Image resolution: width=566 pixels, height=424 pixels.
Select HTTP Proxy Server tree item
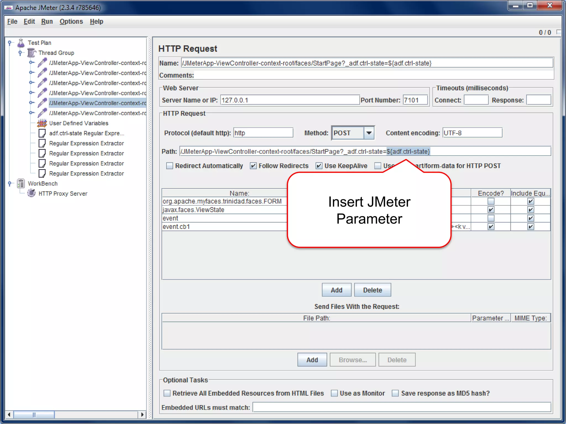[63, 194]
